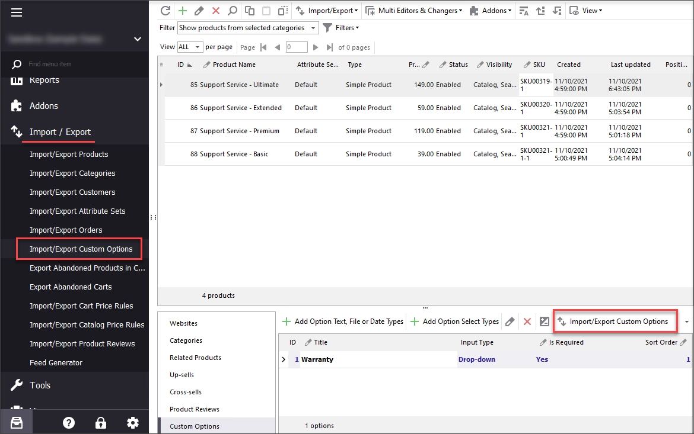Click the paste clipboard icon
The image size is (694, 434).
[266, 11]
